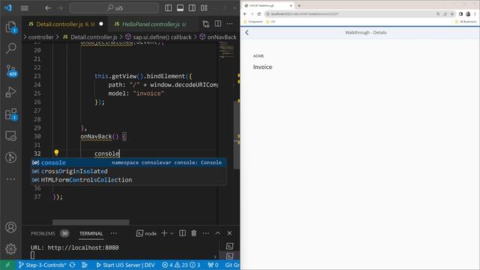480x270 pixels.
Task: Click the editor vertical scrollbar thumb
Action: (x=237, y=135)
